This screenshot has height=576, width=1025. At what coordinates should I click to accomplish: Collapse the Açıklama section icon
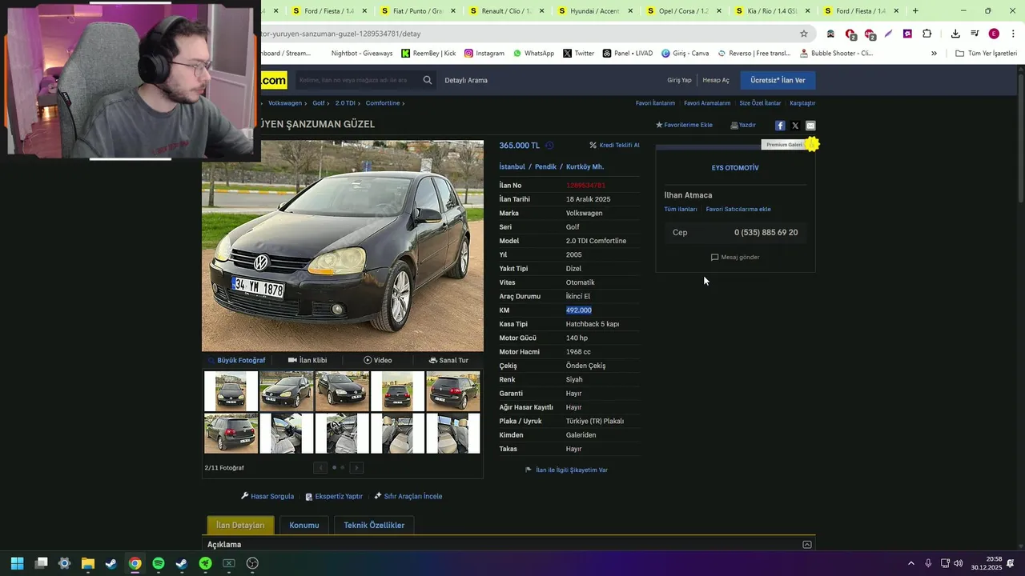(x=807, y=545)
